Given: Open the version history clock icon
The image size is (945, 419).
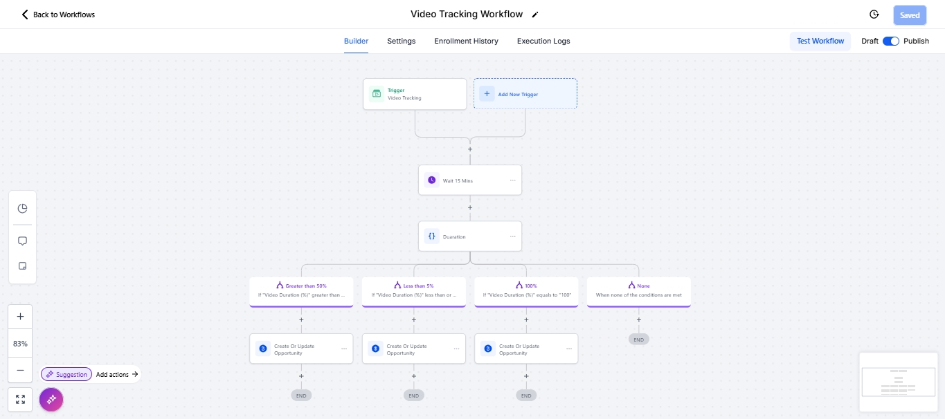Looking at the screenshot, I should click(x=874, y=15).
